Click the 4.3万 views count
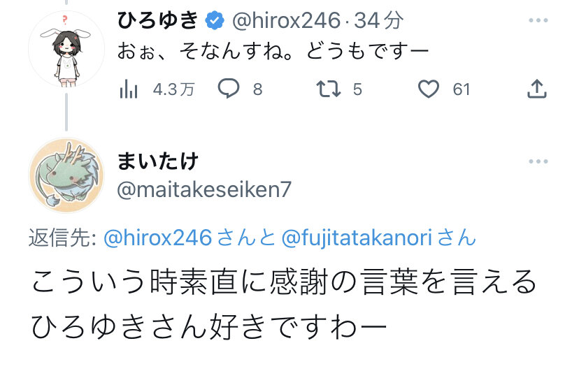579x371 pixels. click(173, 89)
